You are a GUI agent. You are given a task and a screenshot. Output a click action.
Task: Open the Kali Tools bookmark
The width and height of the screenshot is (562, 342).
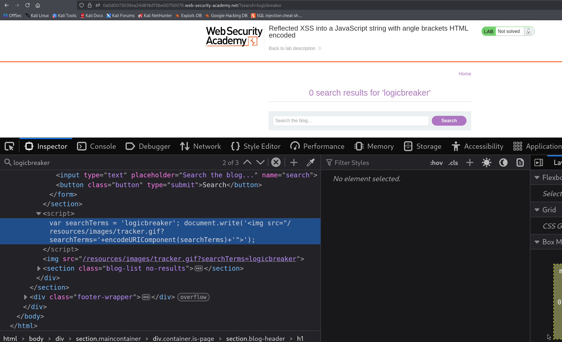64,16
